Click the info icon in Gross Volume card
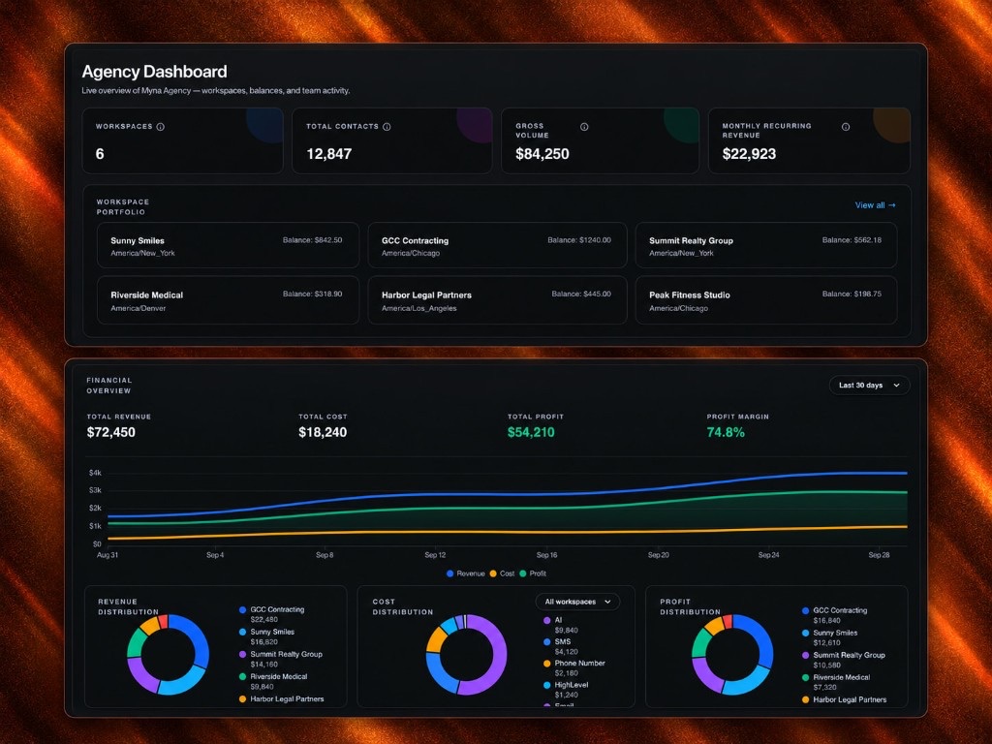The image size is (992, 744). coord(584,127)
